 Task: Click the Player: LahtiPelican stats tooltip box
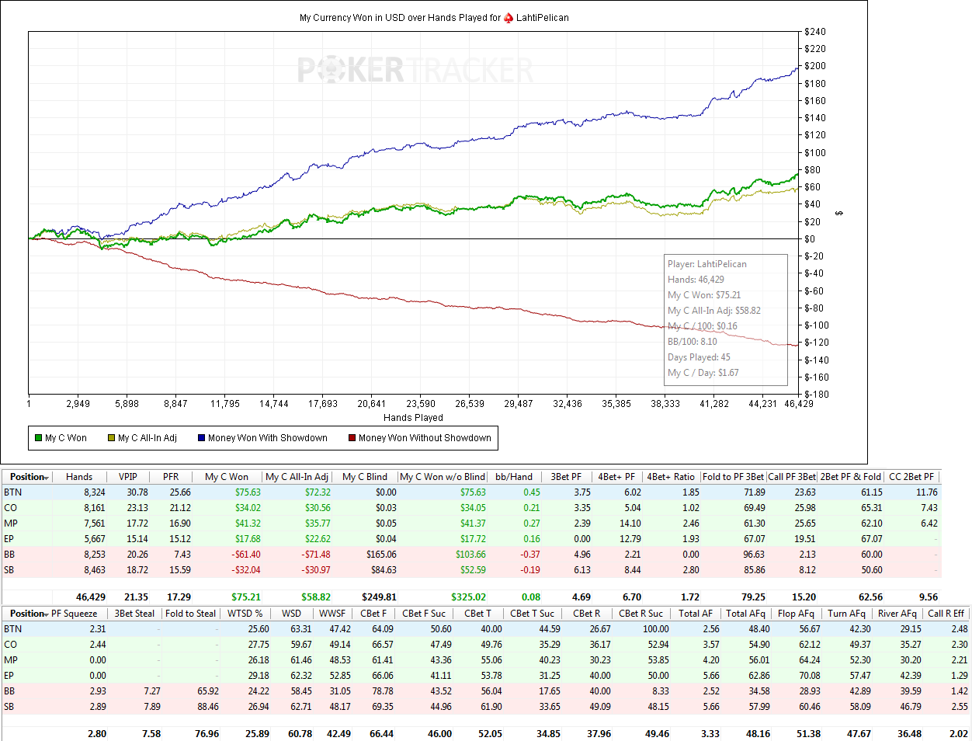(x=725, y=318)
